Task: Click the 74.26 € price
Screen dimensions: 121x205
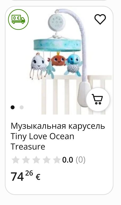Action: tap(25, 176)
